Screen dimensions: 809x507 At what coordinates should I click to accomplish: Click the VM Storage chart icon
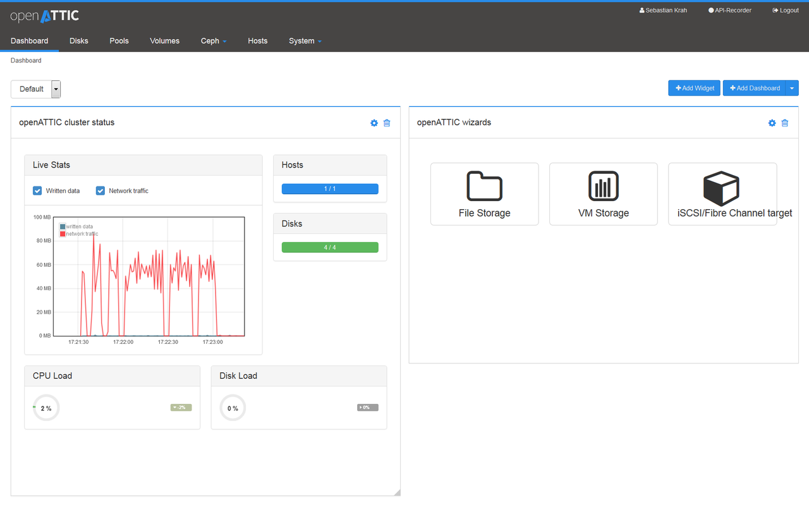pyautogui.click(x=604, y=186)
